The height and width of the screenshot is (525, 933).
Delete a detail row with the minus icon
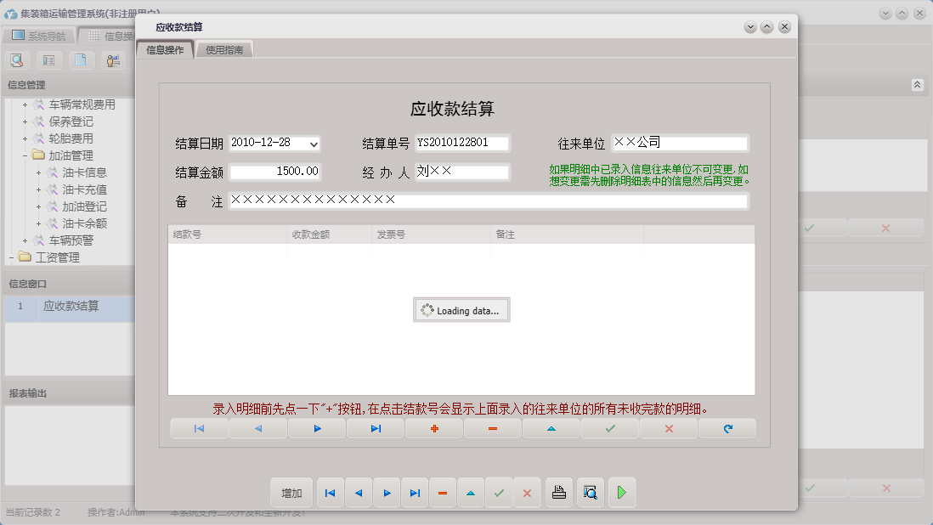[492, 428]
